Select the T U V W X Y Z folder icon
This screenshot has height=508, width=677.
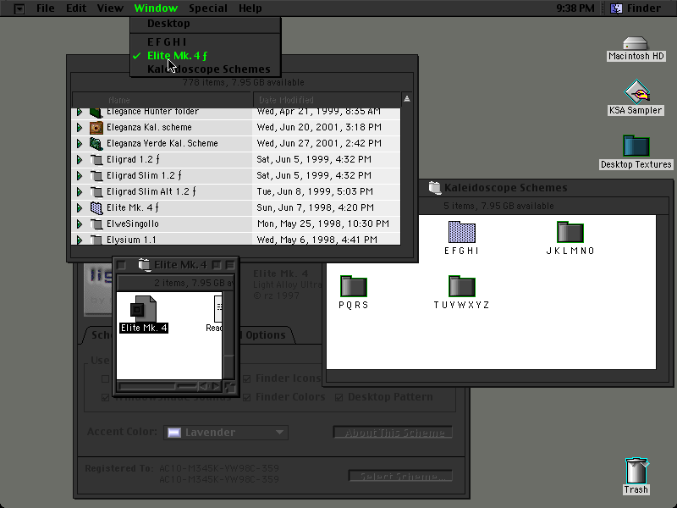point(461,286)
